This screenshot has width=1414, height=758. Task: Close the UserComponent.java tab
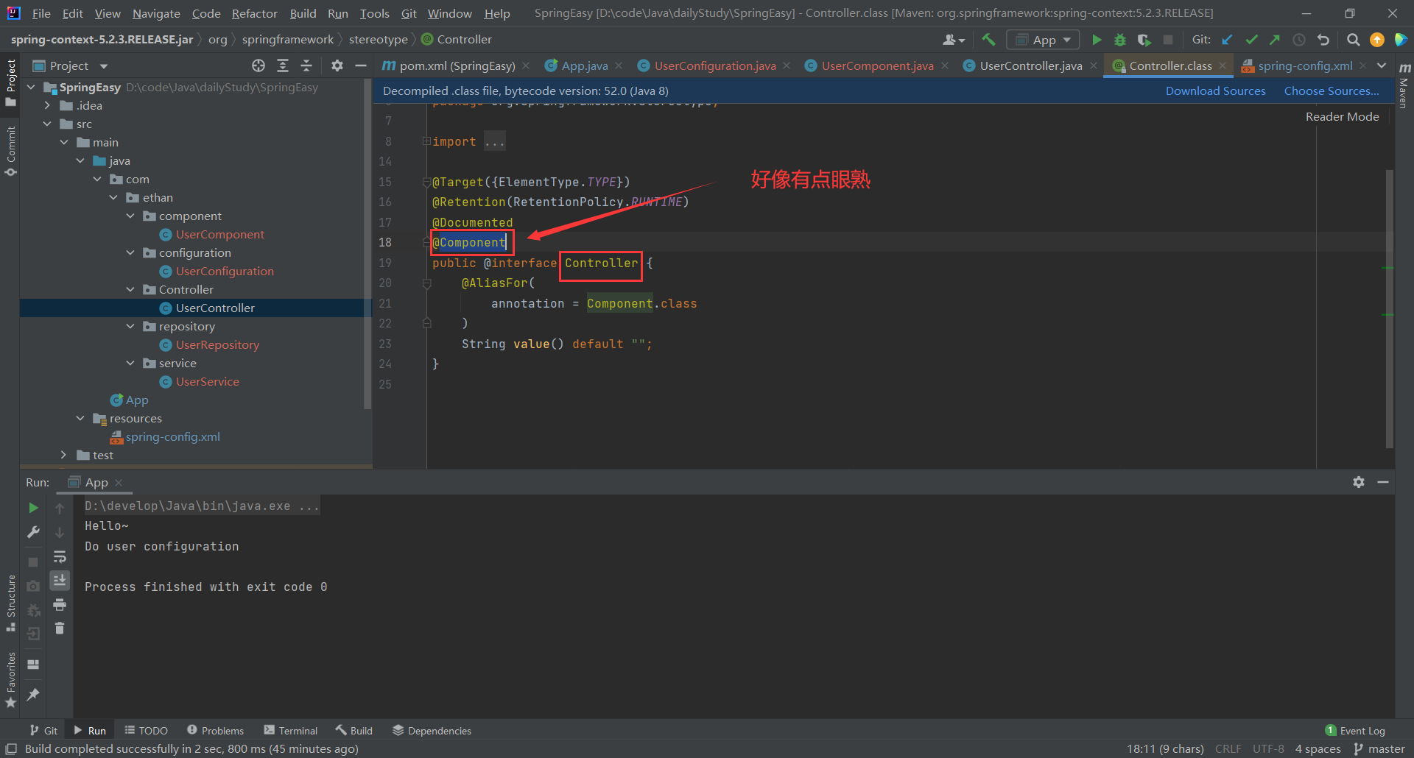pos(945,65)
